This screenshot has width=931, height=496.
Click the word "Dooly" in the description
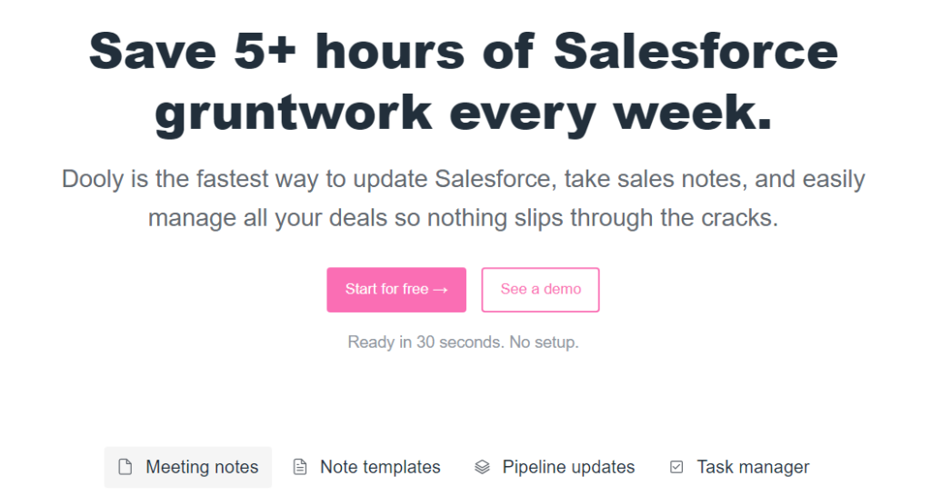click(x=93, y=179)
